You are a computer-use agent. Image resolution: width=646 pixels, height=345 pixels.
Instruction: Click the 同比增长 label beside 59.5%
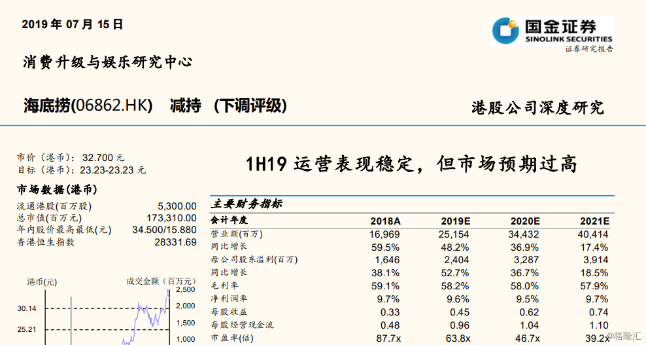click(x=229, y=247)
